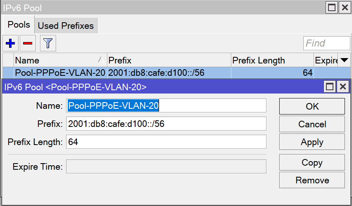352x206 pixels.
Task: Close the Pool-PPPoE-VLAN-20 dialog
Action: [342, 87]
